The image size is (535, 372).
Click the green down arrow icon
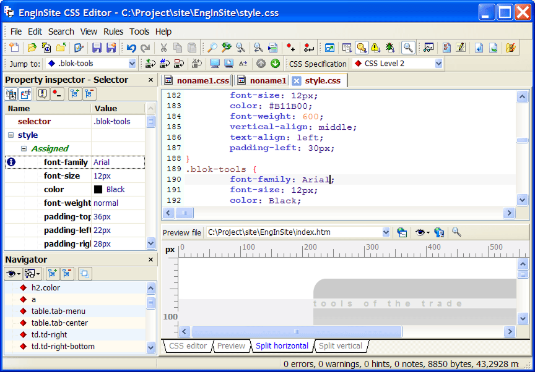[276, 63]
